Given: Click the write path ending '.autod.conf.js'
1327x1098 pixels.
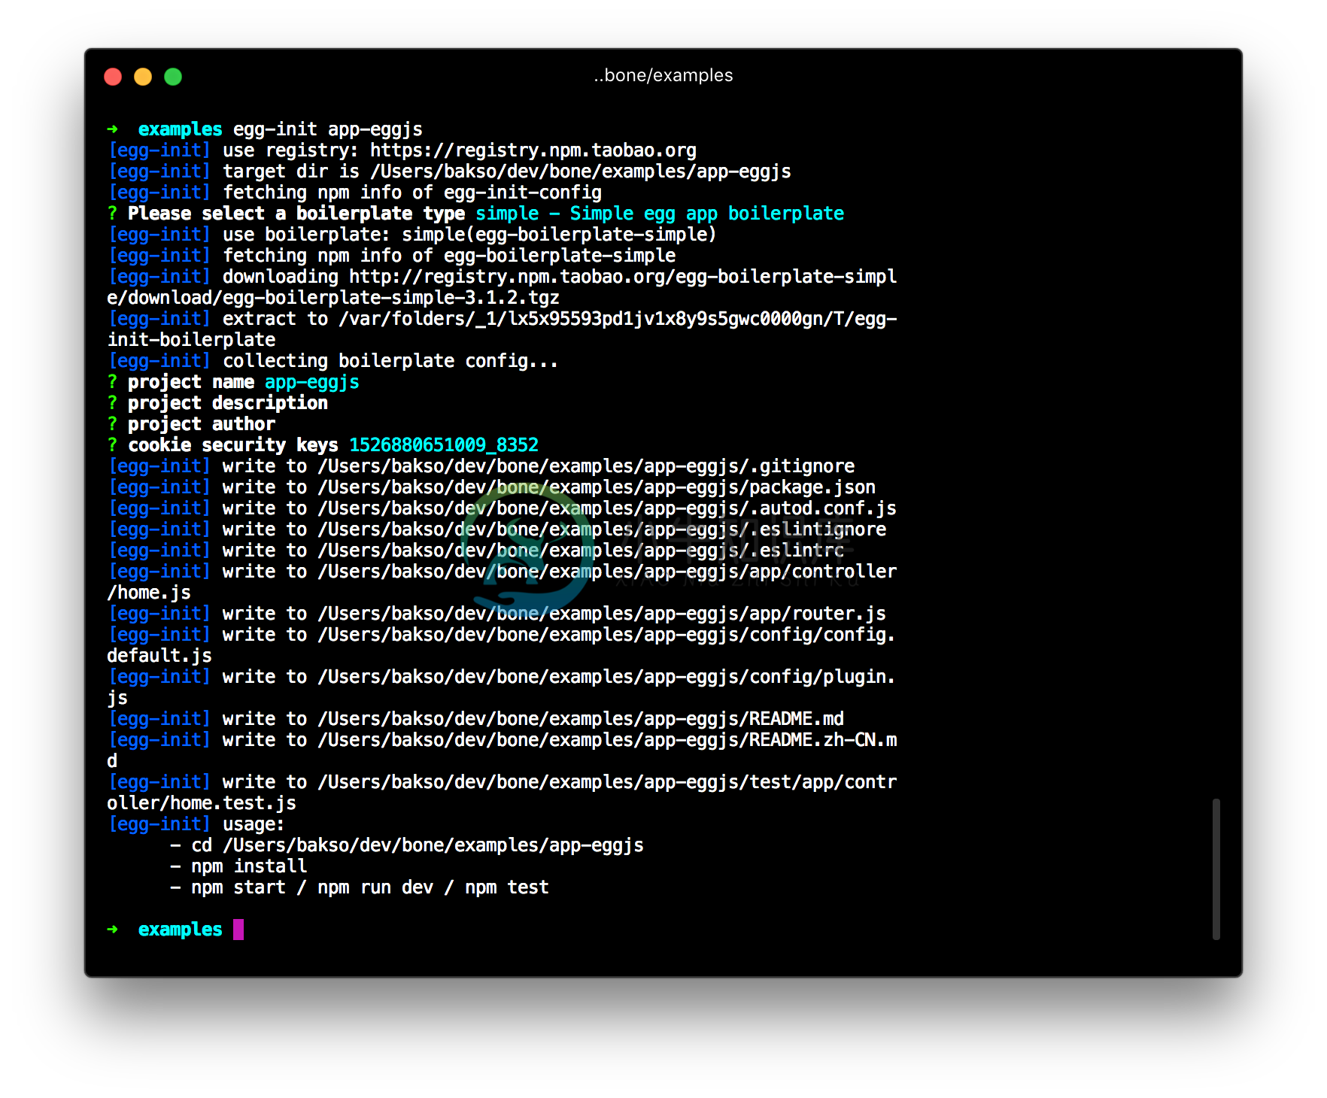Looking at the screenshot, I should point(607,508).
